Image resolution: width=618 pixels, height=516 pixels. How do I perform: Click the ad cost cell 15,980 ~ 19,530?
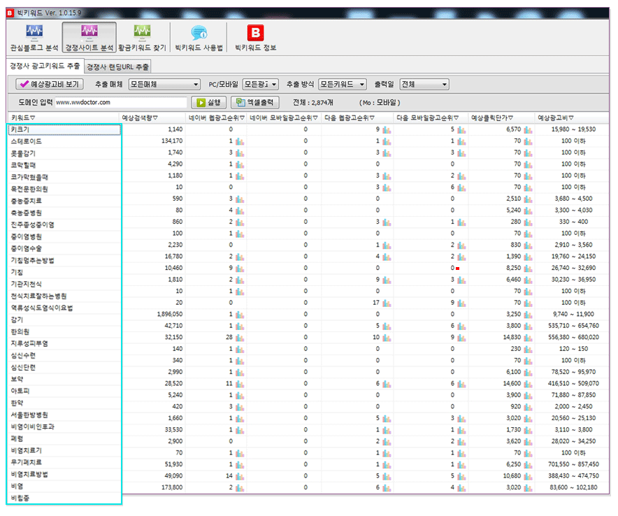(573, 129)
